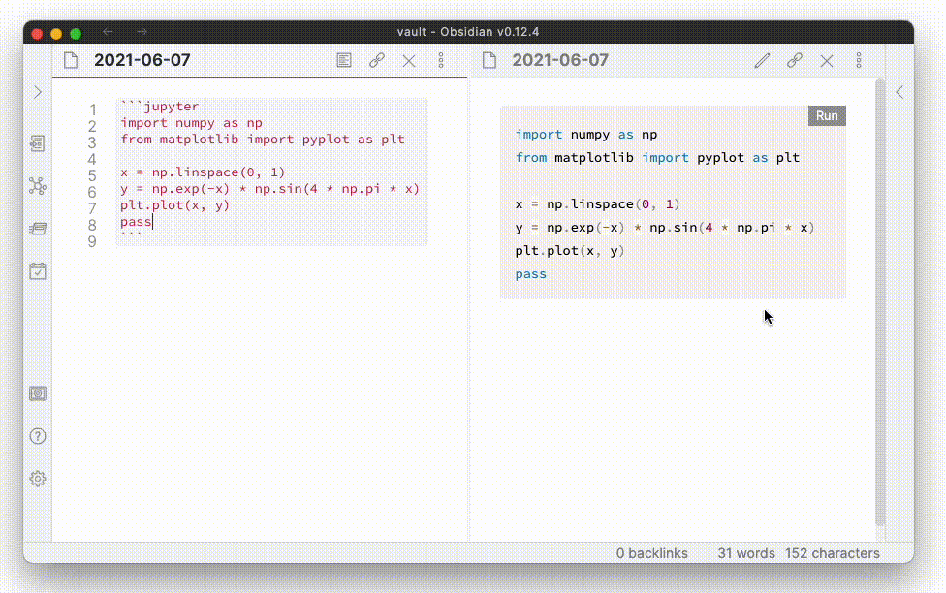Open the vault switcher icon
Viewport: 946px width, 593px height.
click(38, 393)
